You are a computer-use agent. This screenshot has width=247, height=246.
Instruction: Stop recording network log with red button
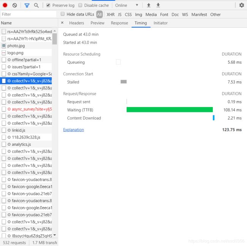pos(5,5)
